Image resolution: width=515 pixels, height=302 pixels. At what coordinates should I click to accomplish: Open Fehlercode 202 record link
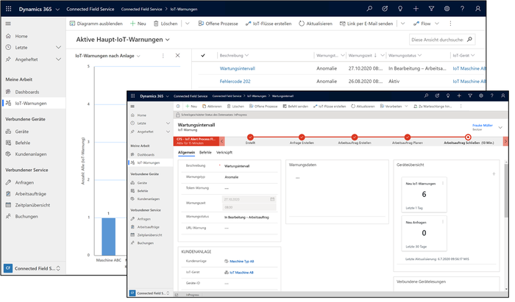[235, 82]
